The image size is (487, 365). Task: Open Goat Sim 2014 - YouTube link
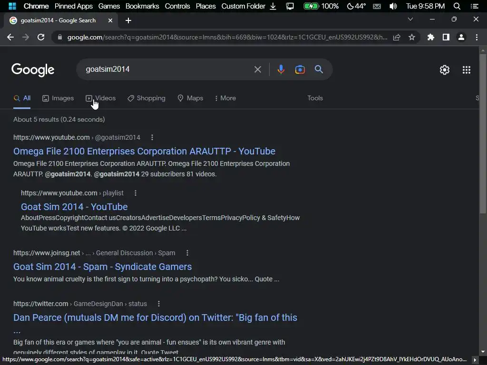click(x=74, y=207)
